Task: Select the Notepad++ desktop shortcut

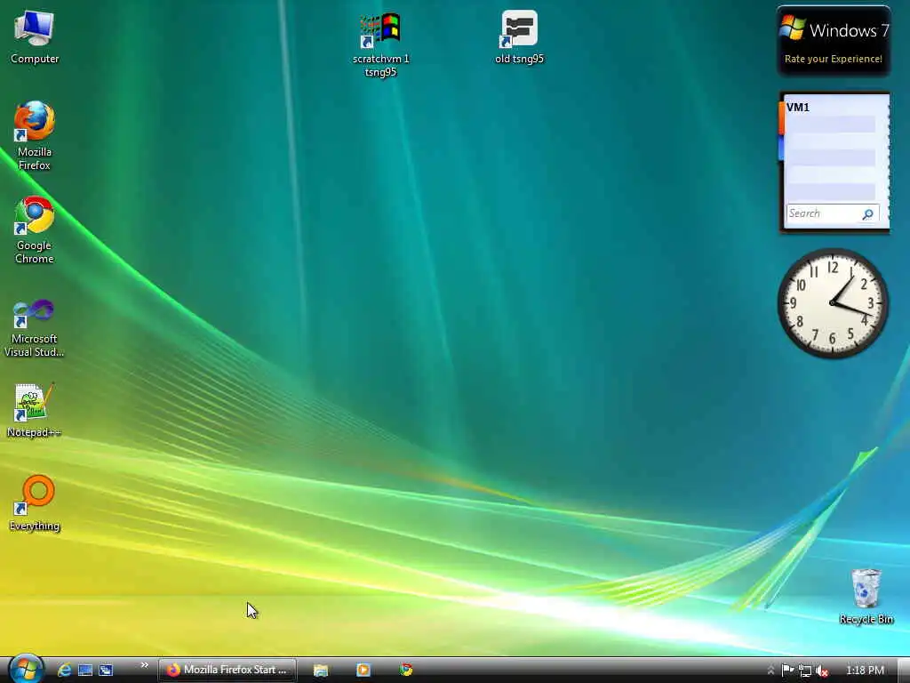Action: point(35,409)
